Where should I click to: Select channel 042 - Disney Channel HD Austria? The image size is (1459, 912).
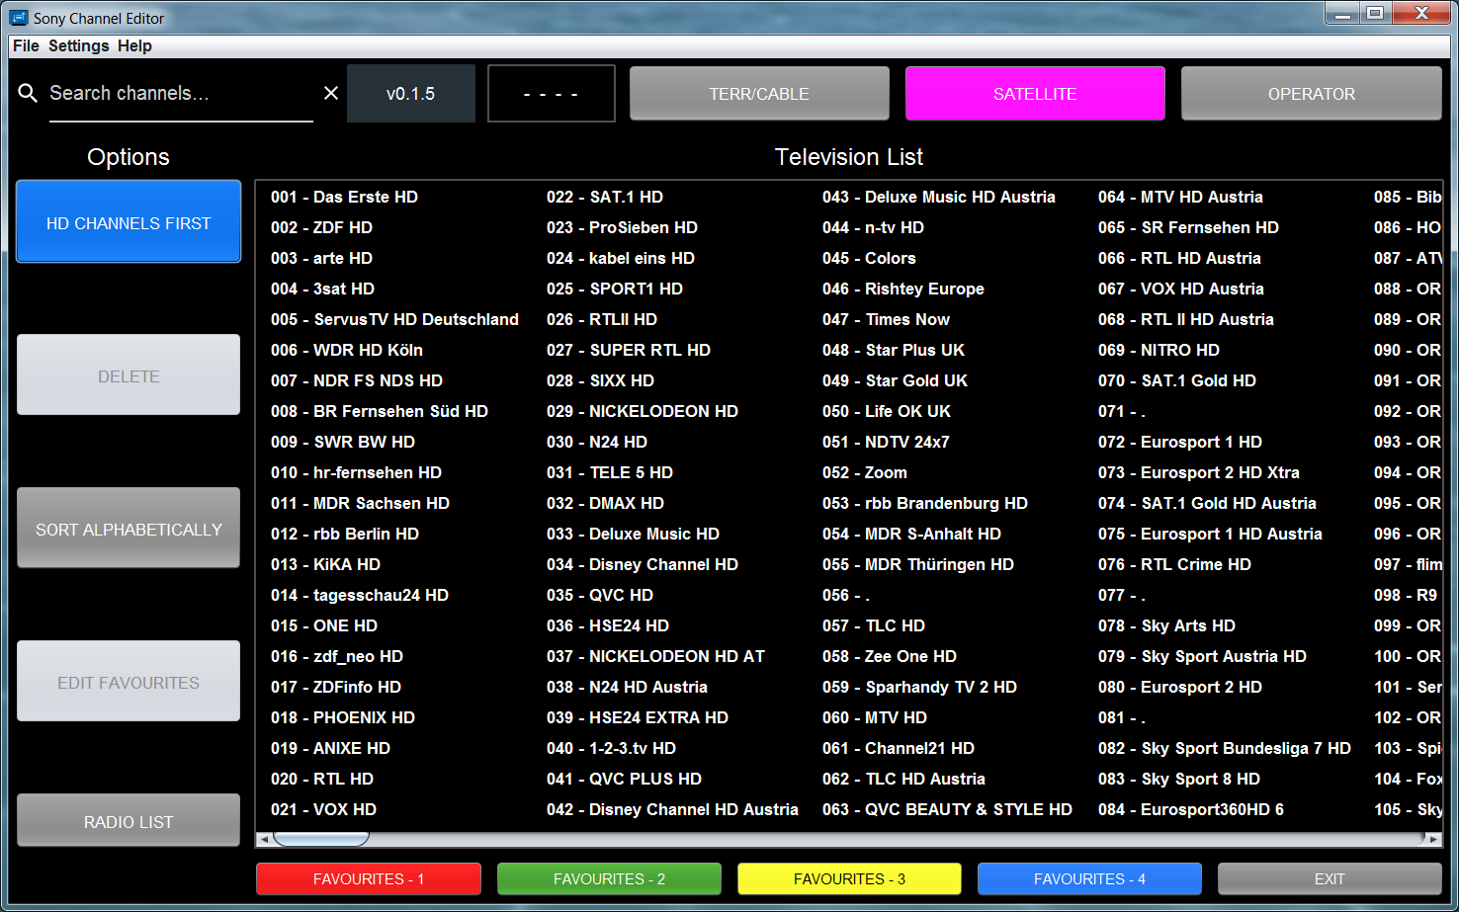(x=672, y=809)
